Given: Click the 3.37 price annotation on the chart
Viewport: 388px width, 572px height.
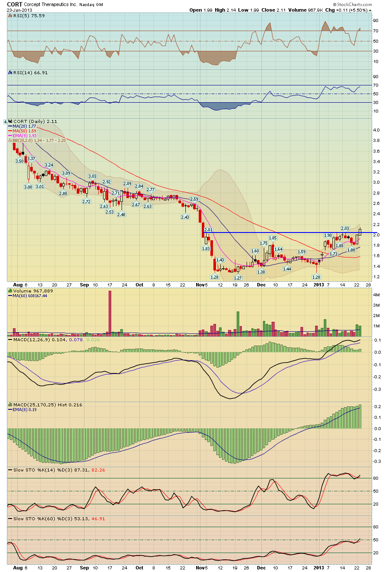Looking at the screenshot, I should tap(31, 158).
